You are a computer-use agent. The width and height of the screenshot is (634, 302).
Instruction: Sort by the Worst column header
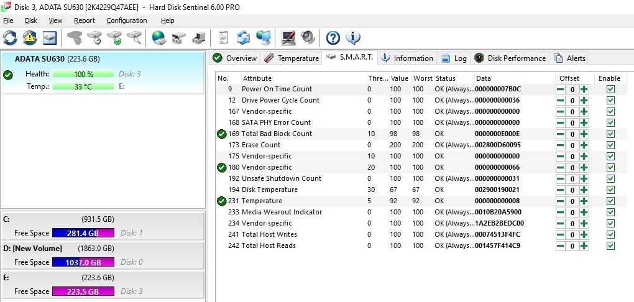[x=423, y=78]
